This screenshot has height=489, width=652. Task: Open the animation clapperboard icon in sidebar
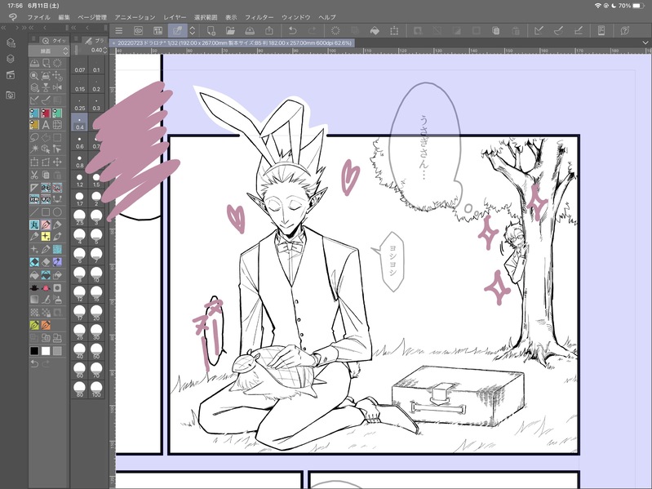(x=11, y=75)
